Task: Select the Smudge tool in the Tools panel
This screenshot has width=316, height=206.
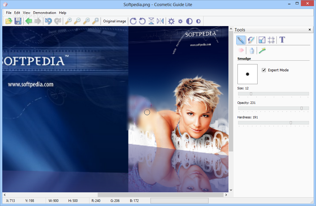Action: coord(241,40)
